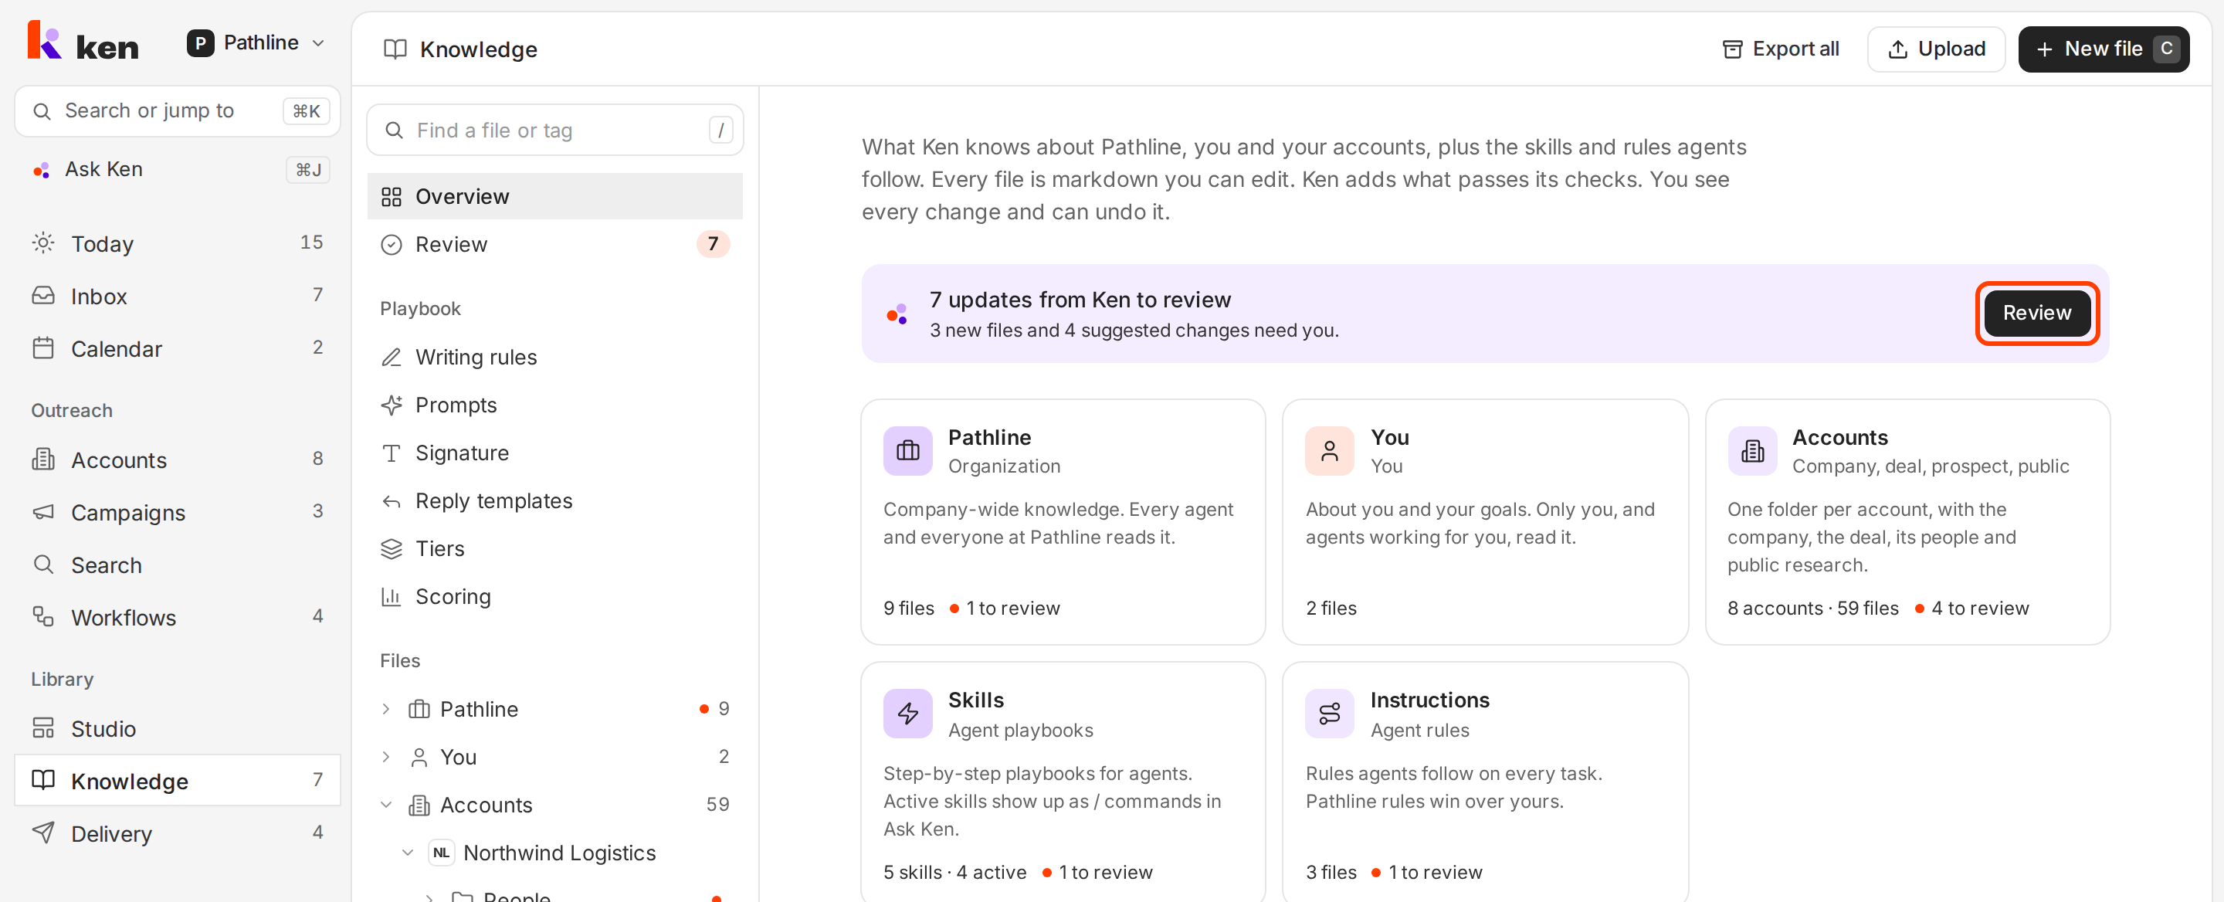Click '4 to review' on Accounts card
The image size is (2224, 902).
(1980, 609)
